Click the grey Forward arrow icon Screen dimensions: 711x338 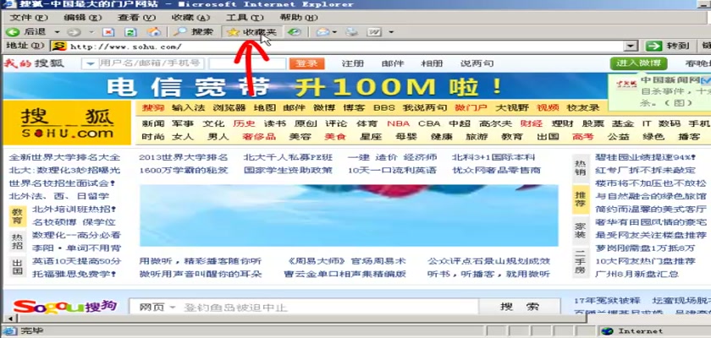click(74, 32)
